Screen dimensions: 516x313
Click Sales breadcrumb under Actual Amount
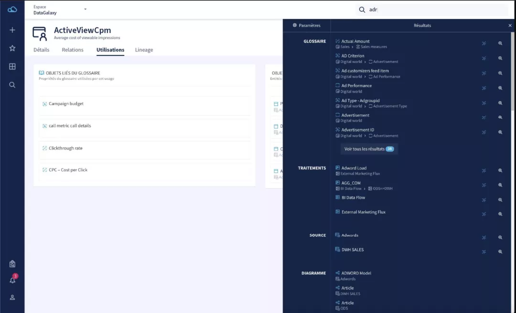345,47
